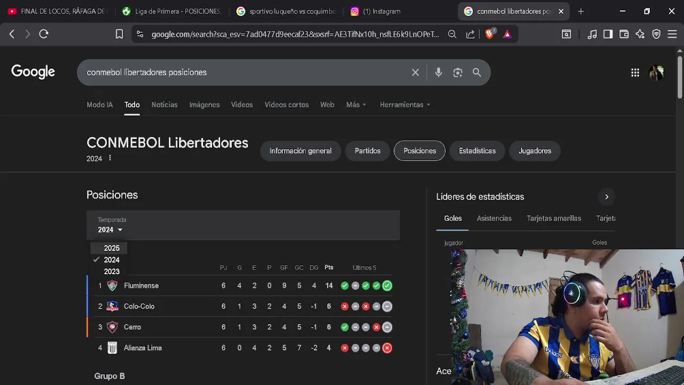
Task: Search by image with camera lens icon
Action: [x=457, y=72]
